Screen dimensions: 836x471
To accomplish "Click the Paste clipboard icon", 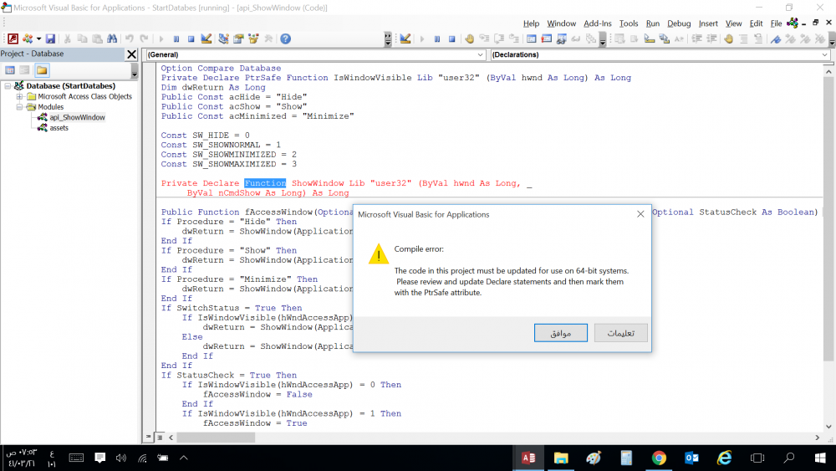I will point(97,39).
